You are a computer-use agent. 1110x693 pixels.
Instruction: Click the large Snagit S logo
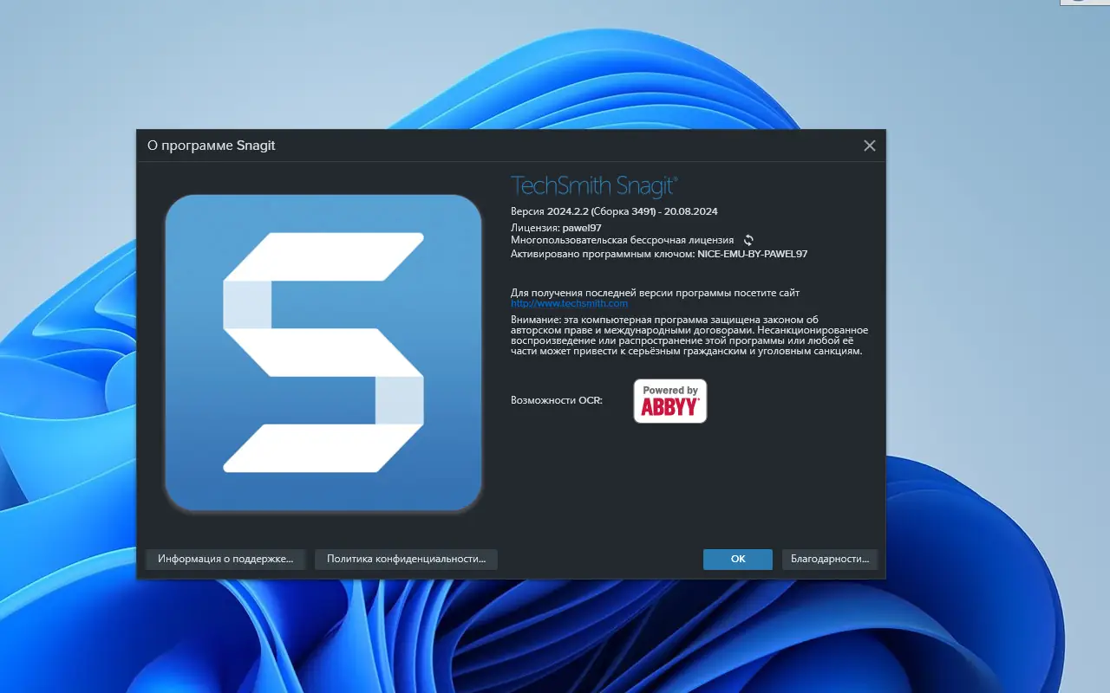[x=323, y=352]
